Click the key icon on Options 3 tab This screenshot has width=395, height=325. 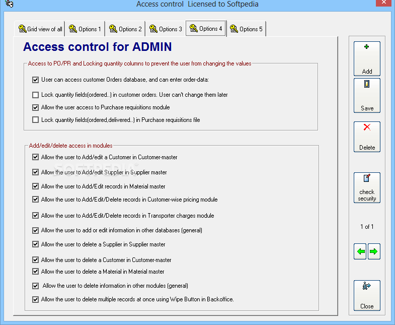point(153,29)
